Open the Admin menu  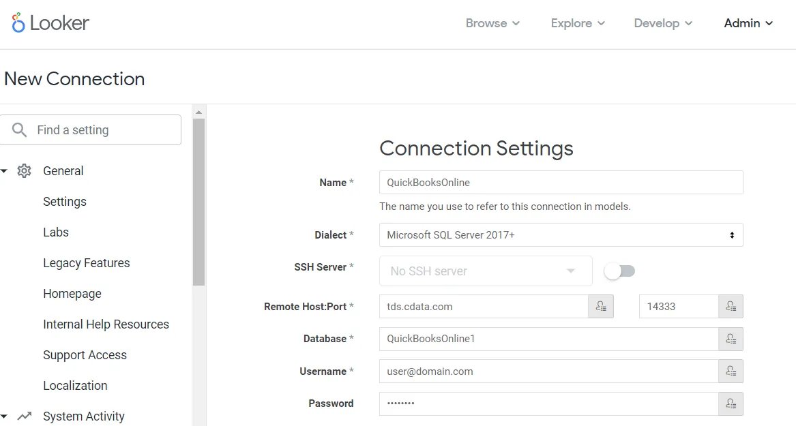[x=748, y=23]
